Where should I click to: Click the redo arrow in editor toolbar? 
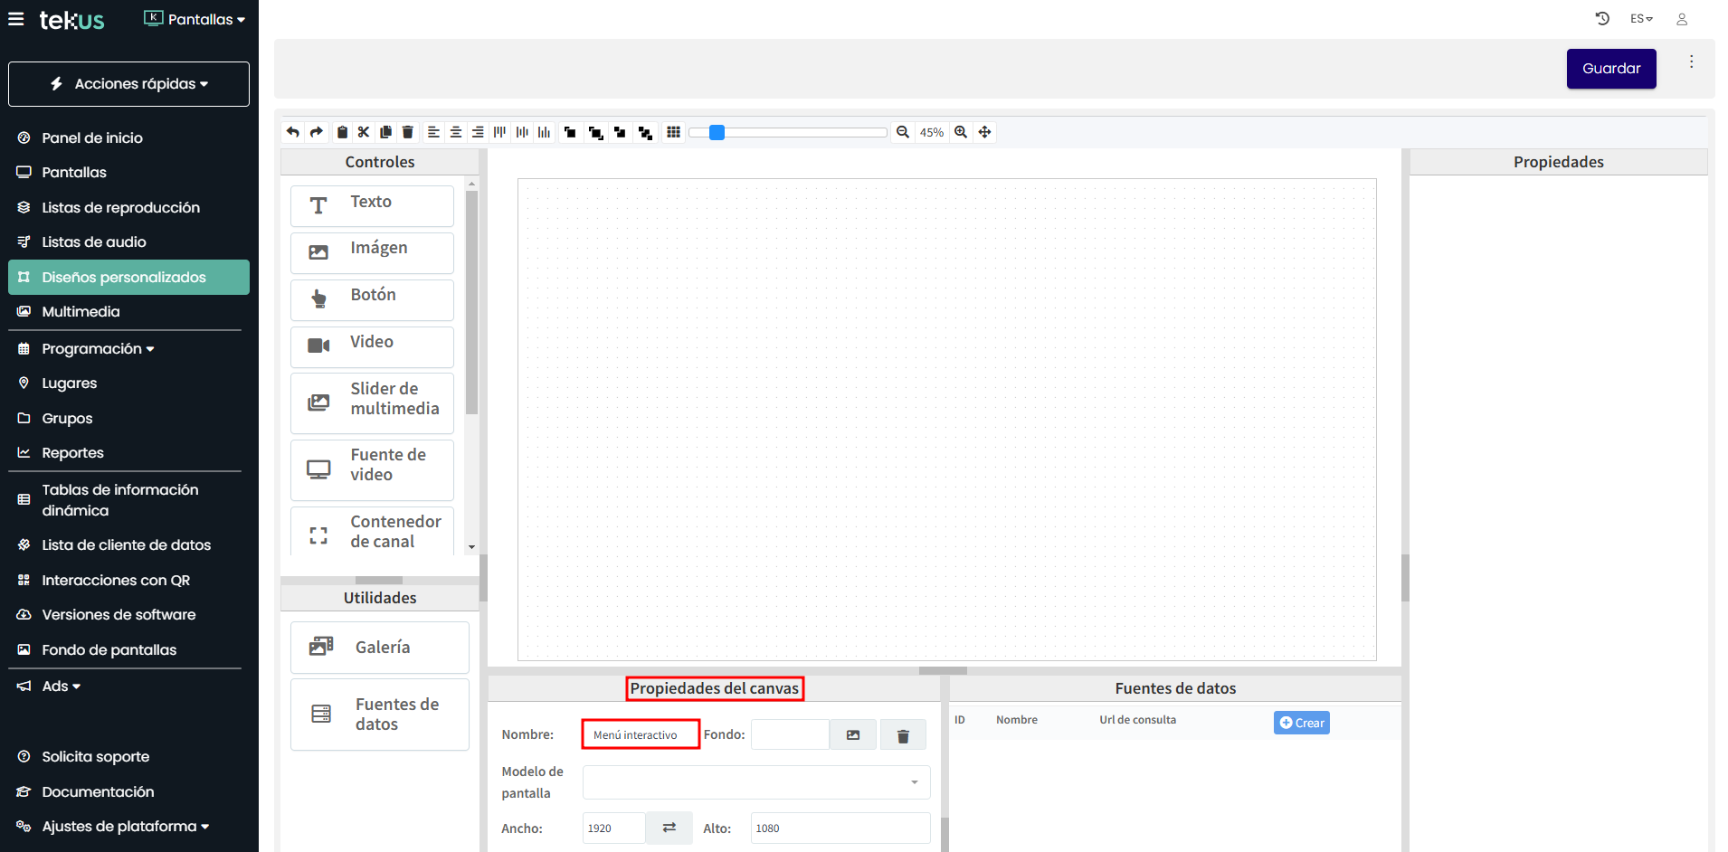point(316,132)
